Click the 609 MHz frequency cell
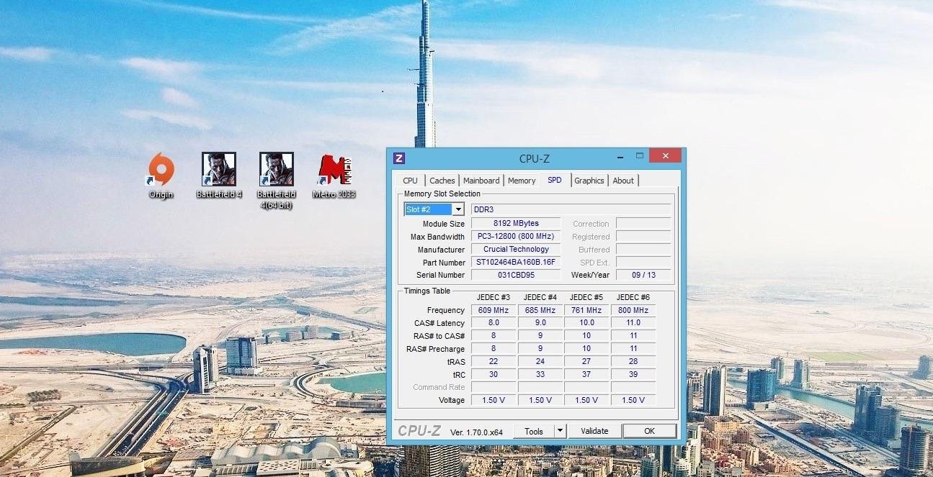 click(x=494, y=311)
